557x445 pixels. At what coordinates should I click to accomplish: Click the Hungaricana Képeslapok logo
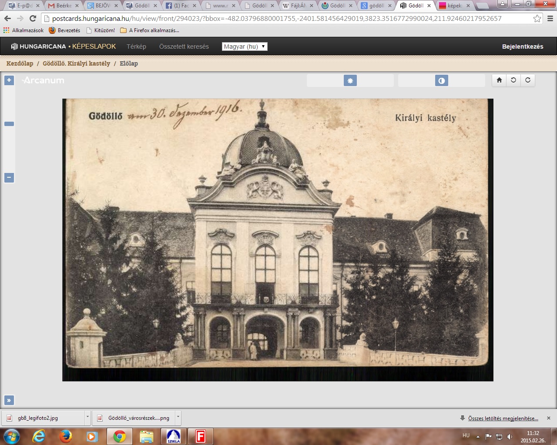click(x=64, y=46)
